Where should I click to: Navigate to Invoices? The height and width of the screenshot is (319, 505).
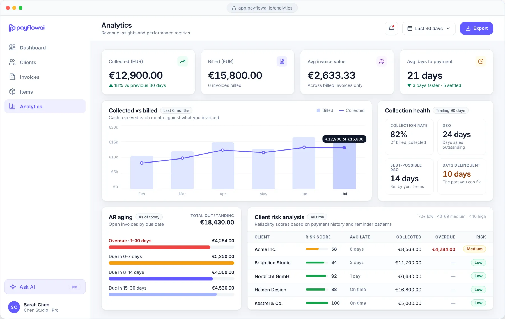tap(45, 77)
